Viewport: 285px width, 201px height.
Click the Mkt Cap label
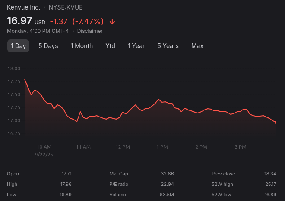[119, 174]
